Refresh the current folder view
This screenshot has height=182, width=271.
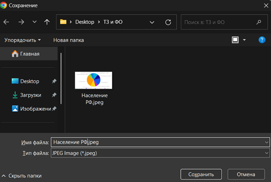click(x=168, y=22)
